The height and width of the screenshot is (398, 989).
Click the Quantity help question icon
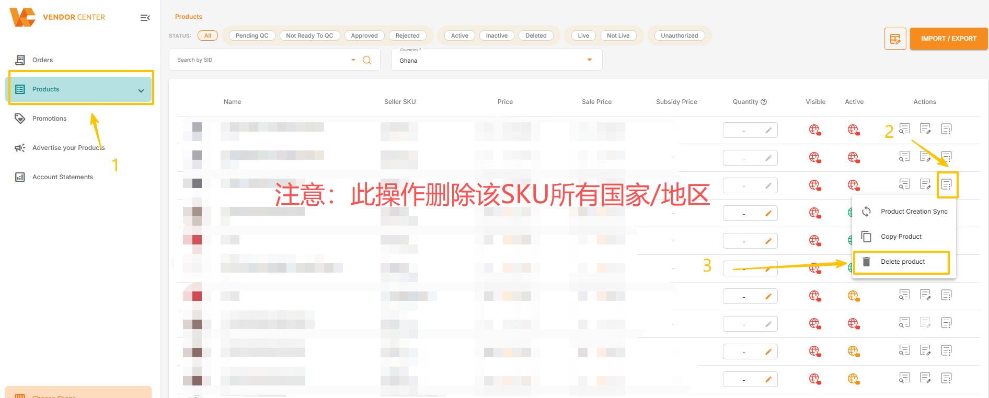(764, 102)
